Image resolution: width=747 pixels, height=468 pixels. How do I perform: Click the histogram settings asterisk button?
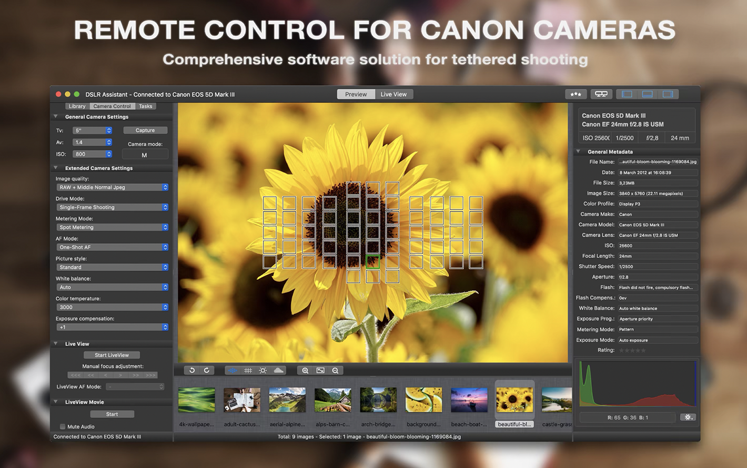pos(688,418)
